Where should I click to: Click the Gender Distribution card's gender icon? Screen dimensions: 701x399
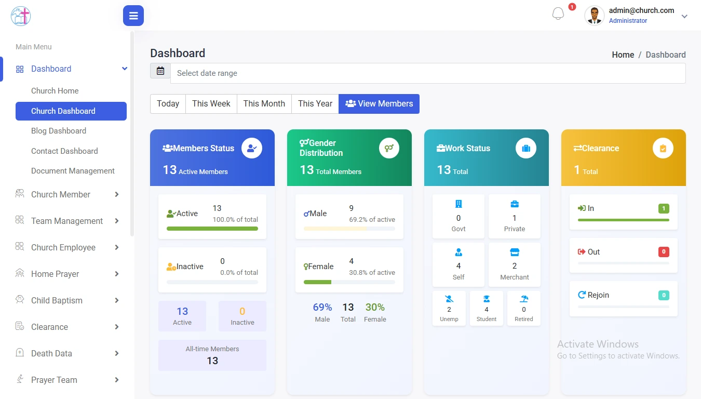tap(389, 148)
